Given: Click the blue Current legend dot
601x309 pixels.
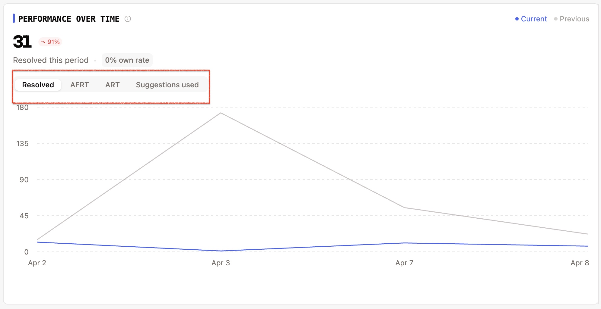Looking at the screenshot, I should [517, 19].
